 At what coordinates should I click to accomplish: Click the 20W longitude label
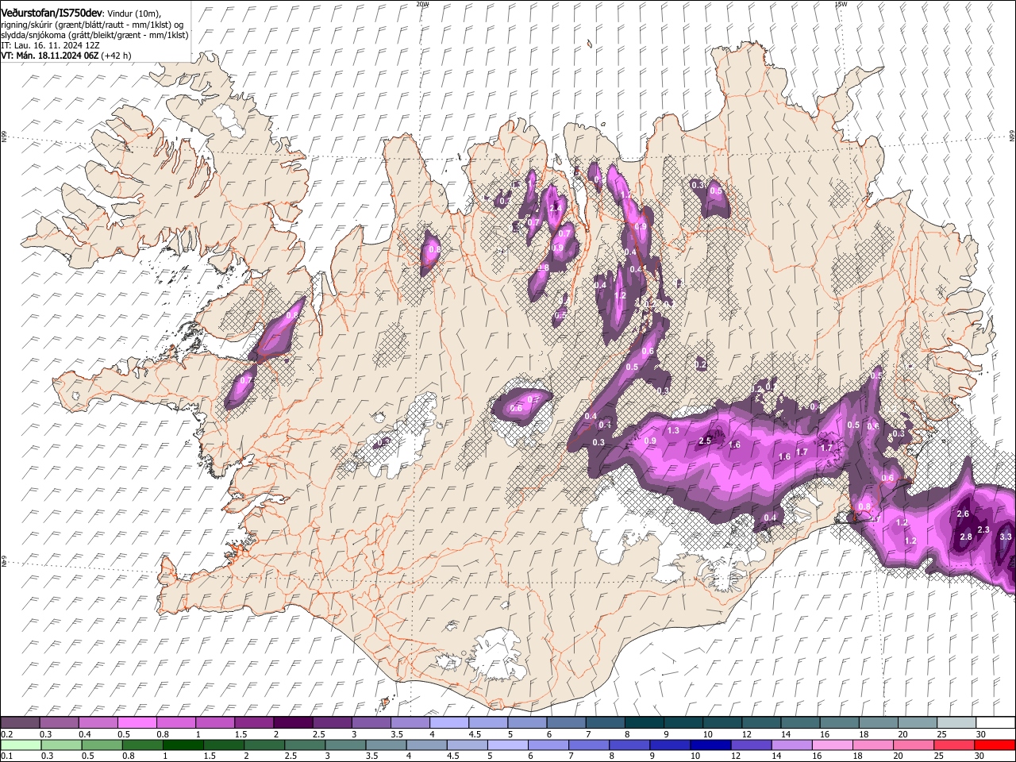coord(422,4)
